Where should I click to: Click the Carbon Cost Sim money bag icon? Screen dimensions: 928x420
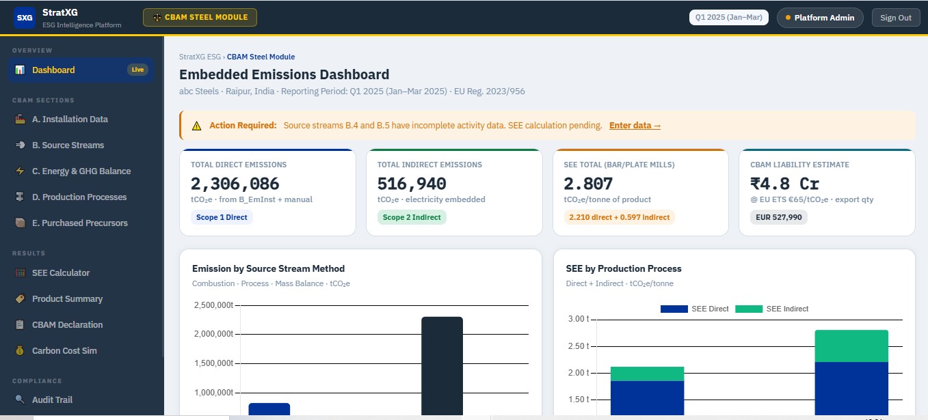coord(20,350)
